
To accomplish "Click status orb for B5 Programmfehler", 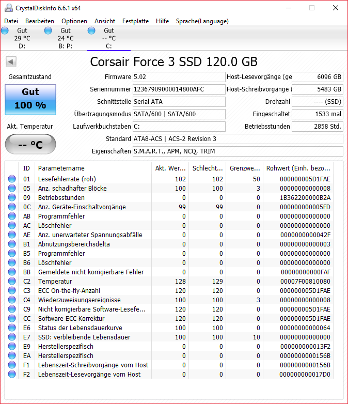I will (x=12, y=253).
